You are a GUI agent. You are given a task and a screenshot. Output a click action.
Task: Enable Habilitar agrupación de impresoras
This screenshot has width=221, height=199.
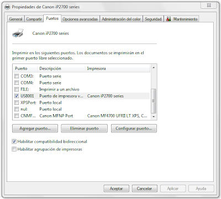14,149
